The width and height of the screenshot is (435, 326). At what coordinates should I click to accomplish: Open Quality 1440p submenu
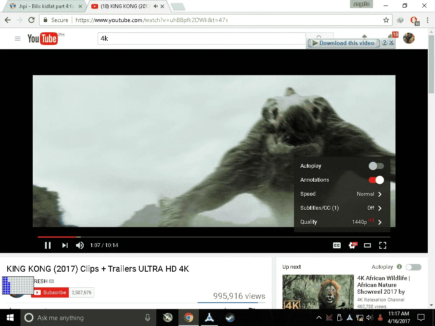point(342,222)
